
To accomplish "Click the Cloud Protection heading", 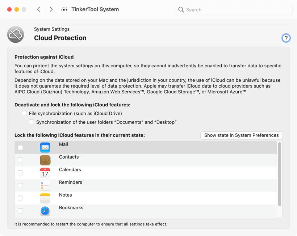I will coord(60,38).
